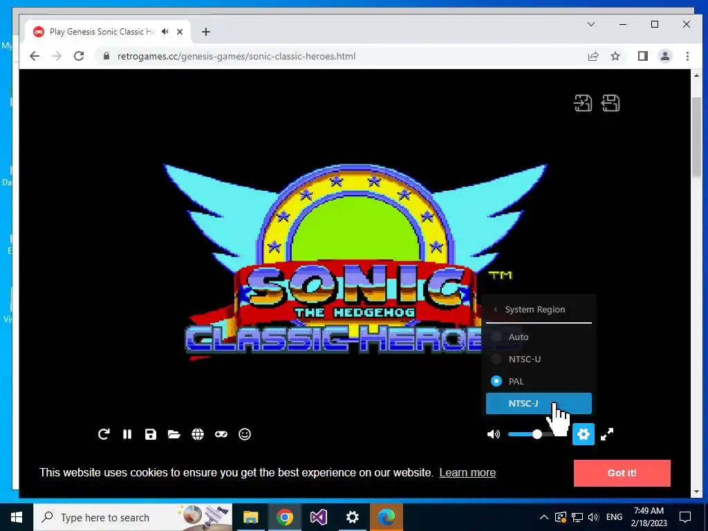708x531 pixels.
Task: Mute the tab via the audio speaker icon
Action: click(x=165, y=32)
